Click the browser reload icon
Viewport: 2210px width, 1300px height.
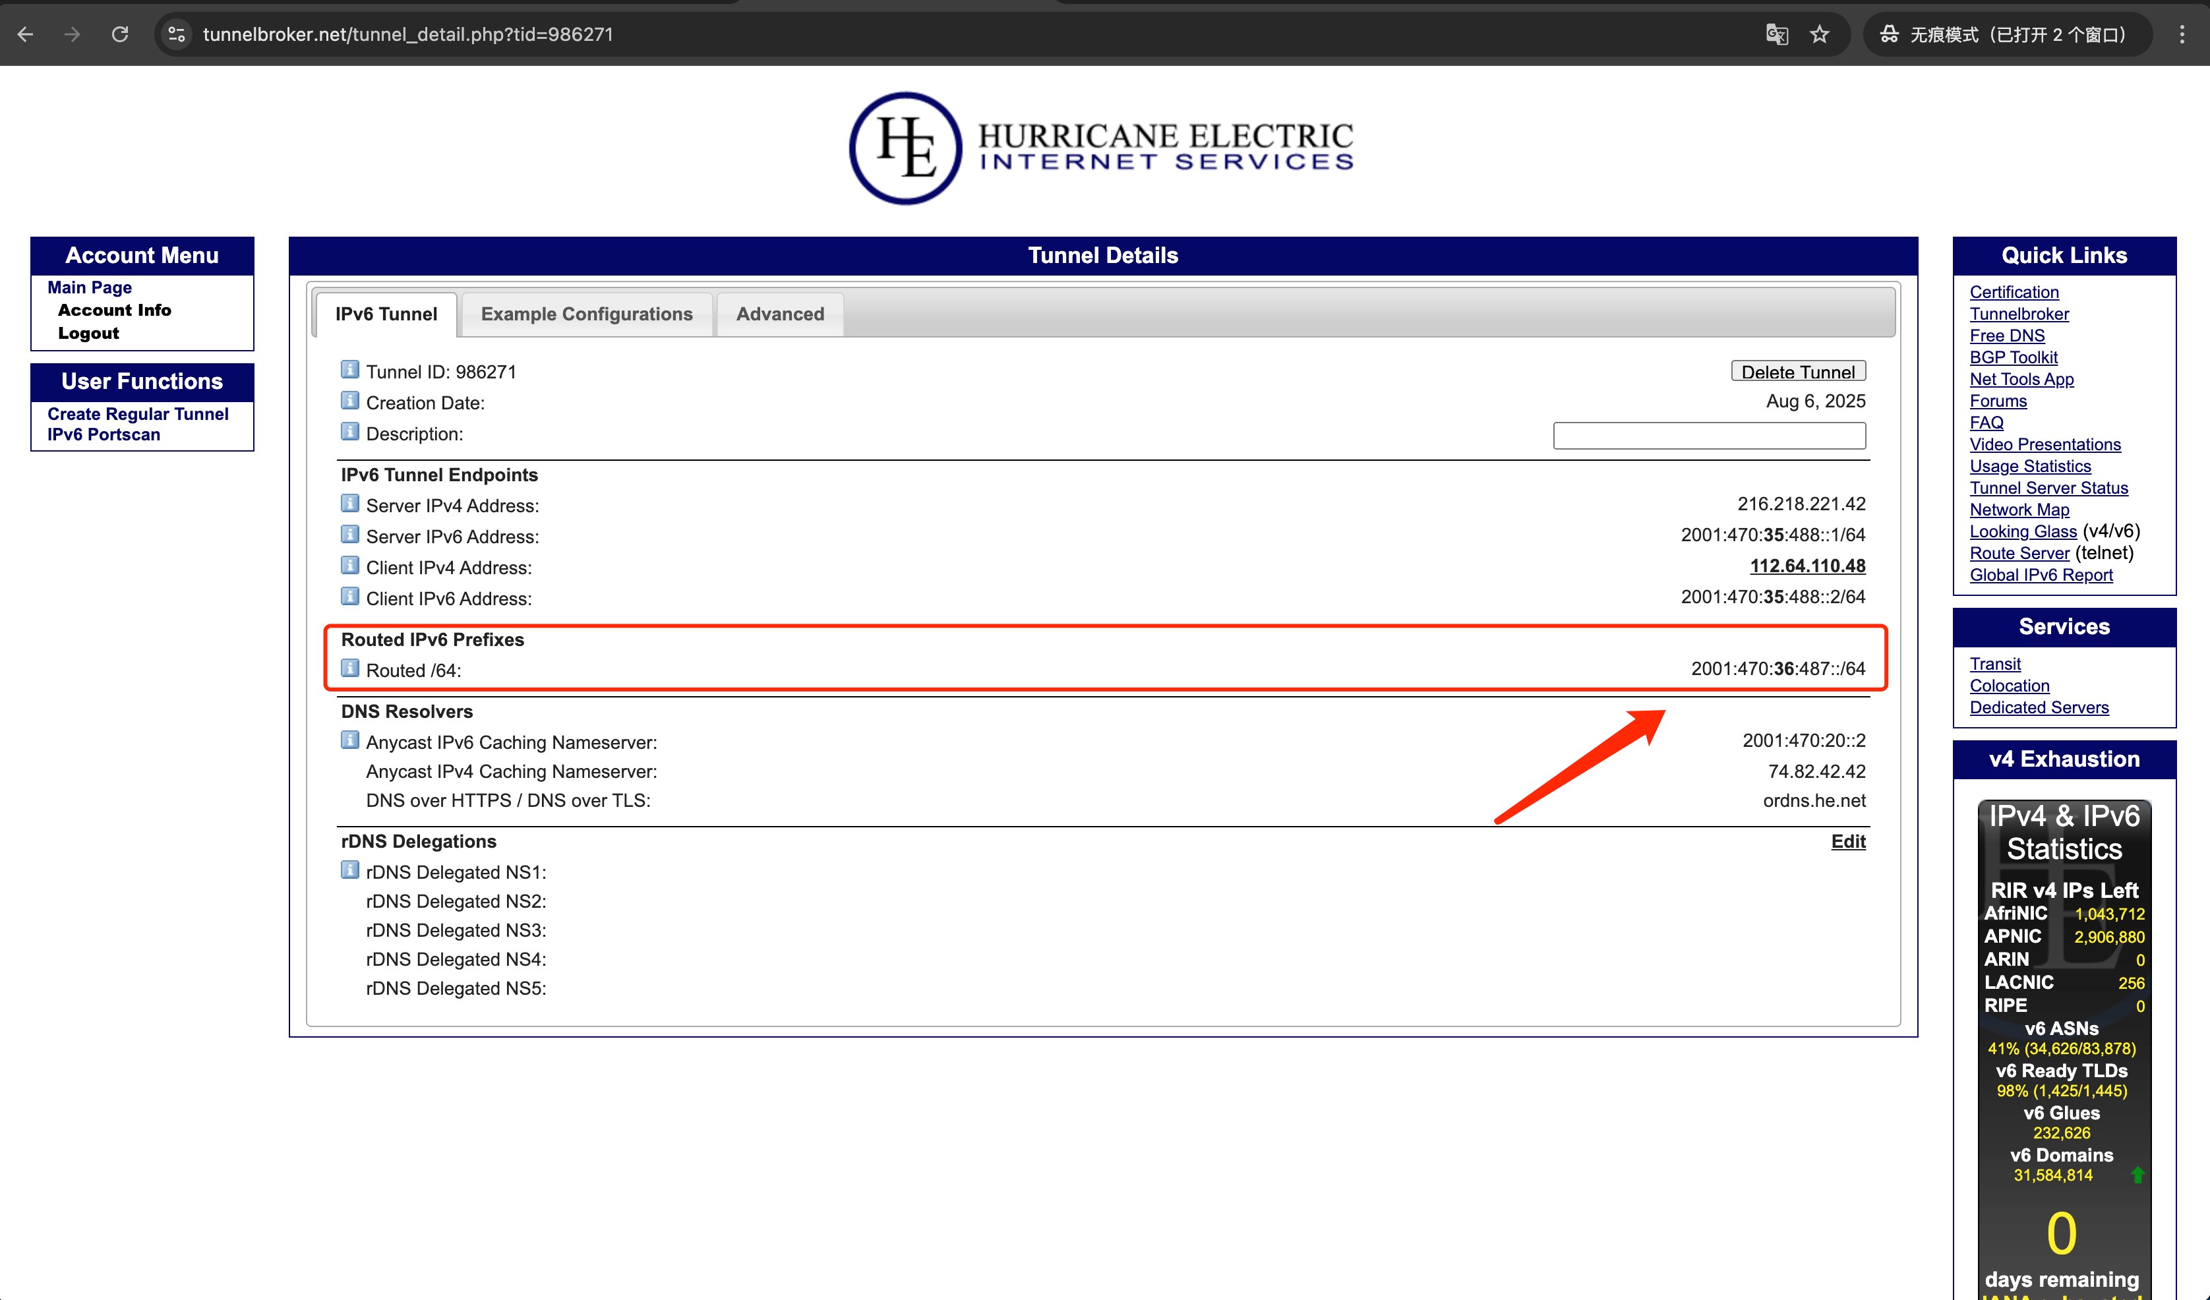[x=120, y=34]
